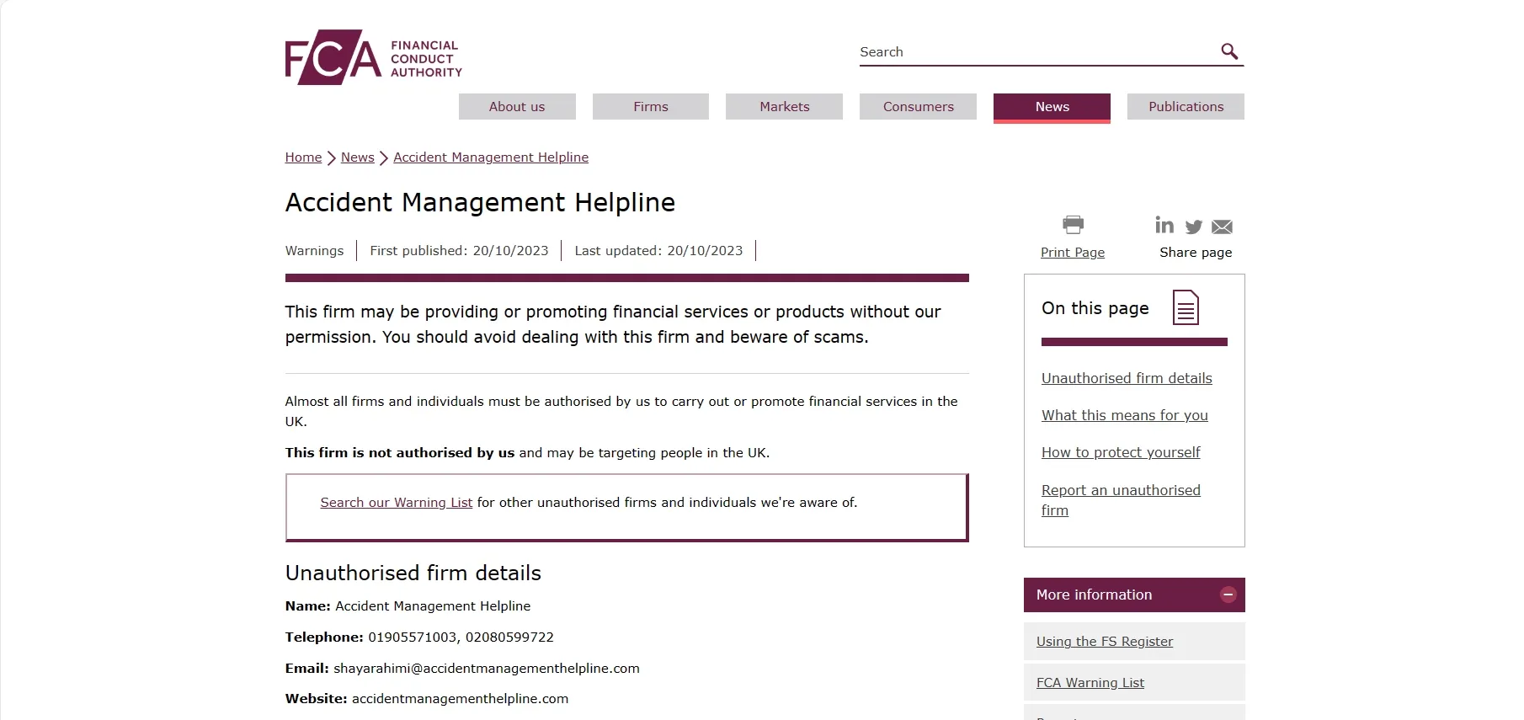Image resolution: width=1524 pixels, height=720 pixels.
Task: Click the Telephone numbers line
Action: 419,637
